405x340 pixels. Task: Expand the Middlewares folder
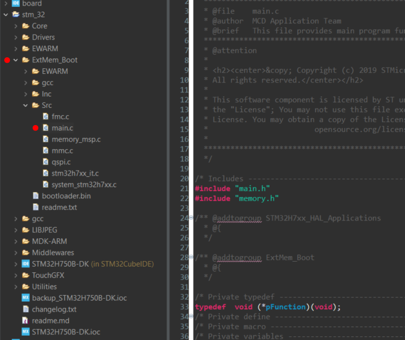(x=15, y=253)
